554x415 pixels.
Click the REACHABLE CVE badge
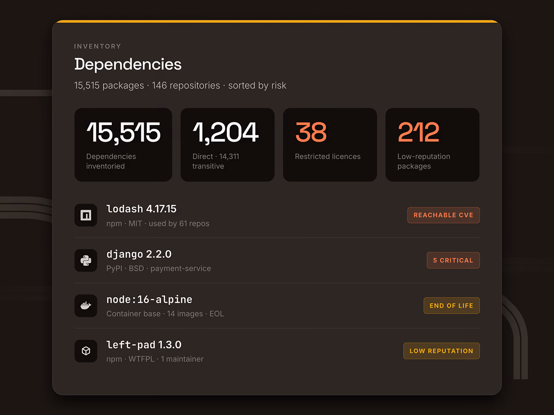[x=443, y=215]
